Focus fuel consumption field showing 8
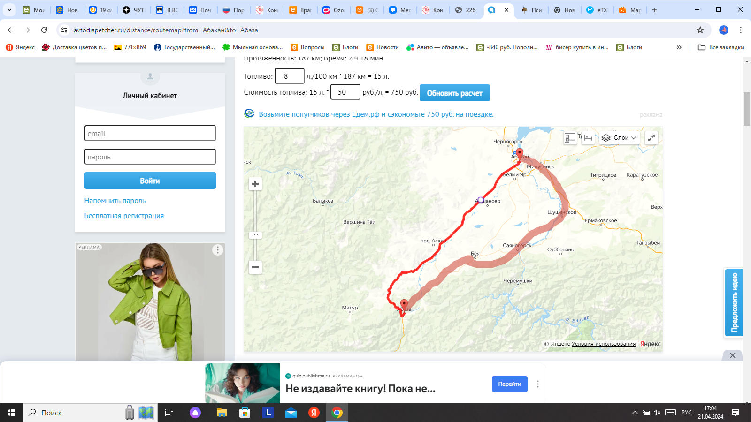This screenshot has height=422, width=751. click(290, 76)
